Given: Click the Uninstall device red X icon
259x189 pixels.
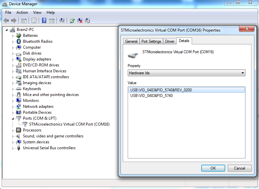Looking at the screenshot, I should (80, 20).
